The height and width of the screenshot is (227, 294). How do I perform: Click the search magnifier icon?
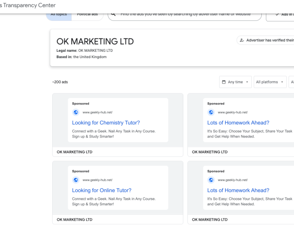pos(114,15)
